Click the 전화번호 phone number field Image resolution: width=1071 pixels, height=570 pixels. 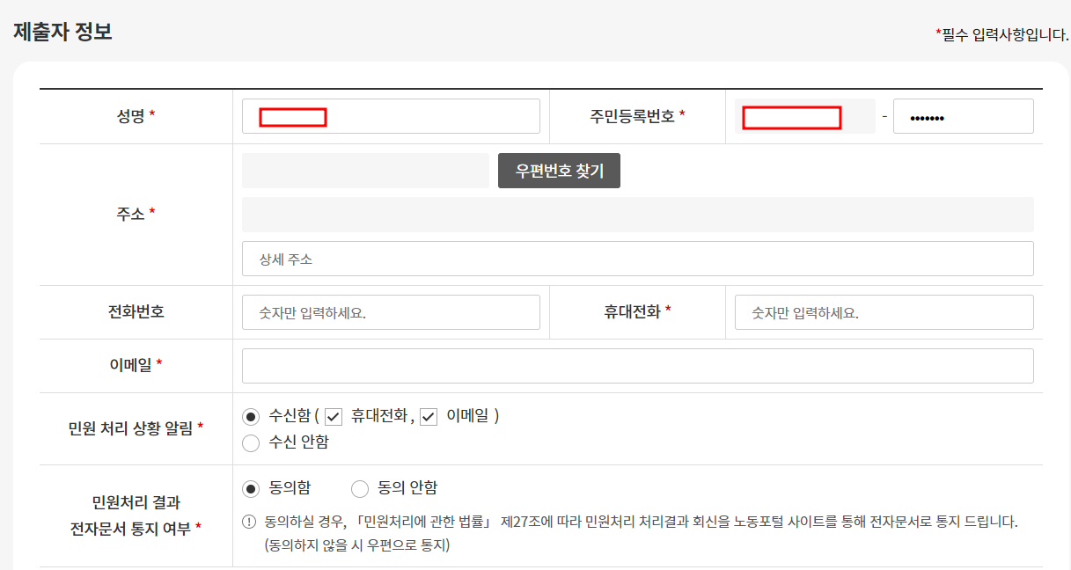(391, 311)
